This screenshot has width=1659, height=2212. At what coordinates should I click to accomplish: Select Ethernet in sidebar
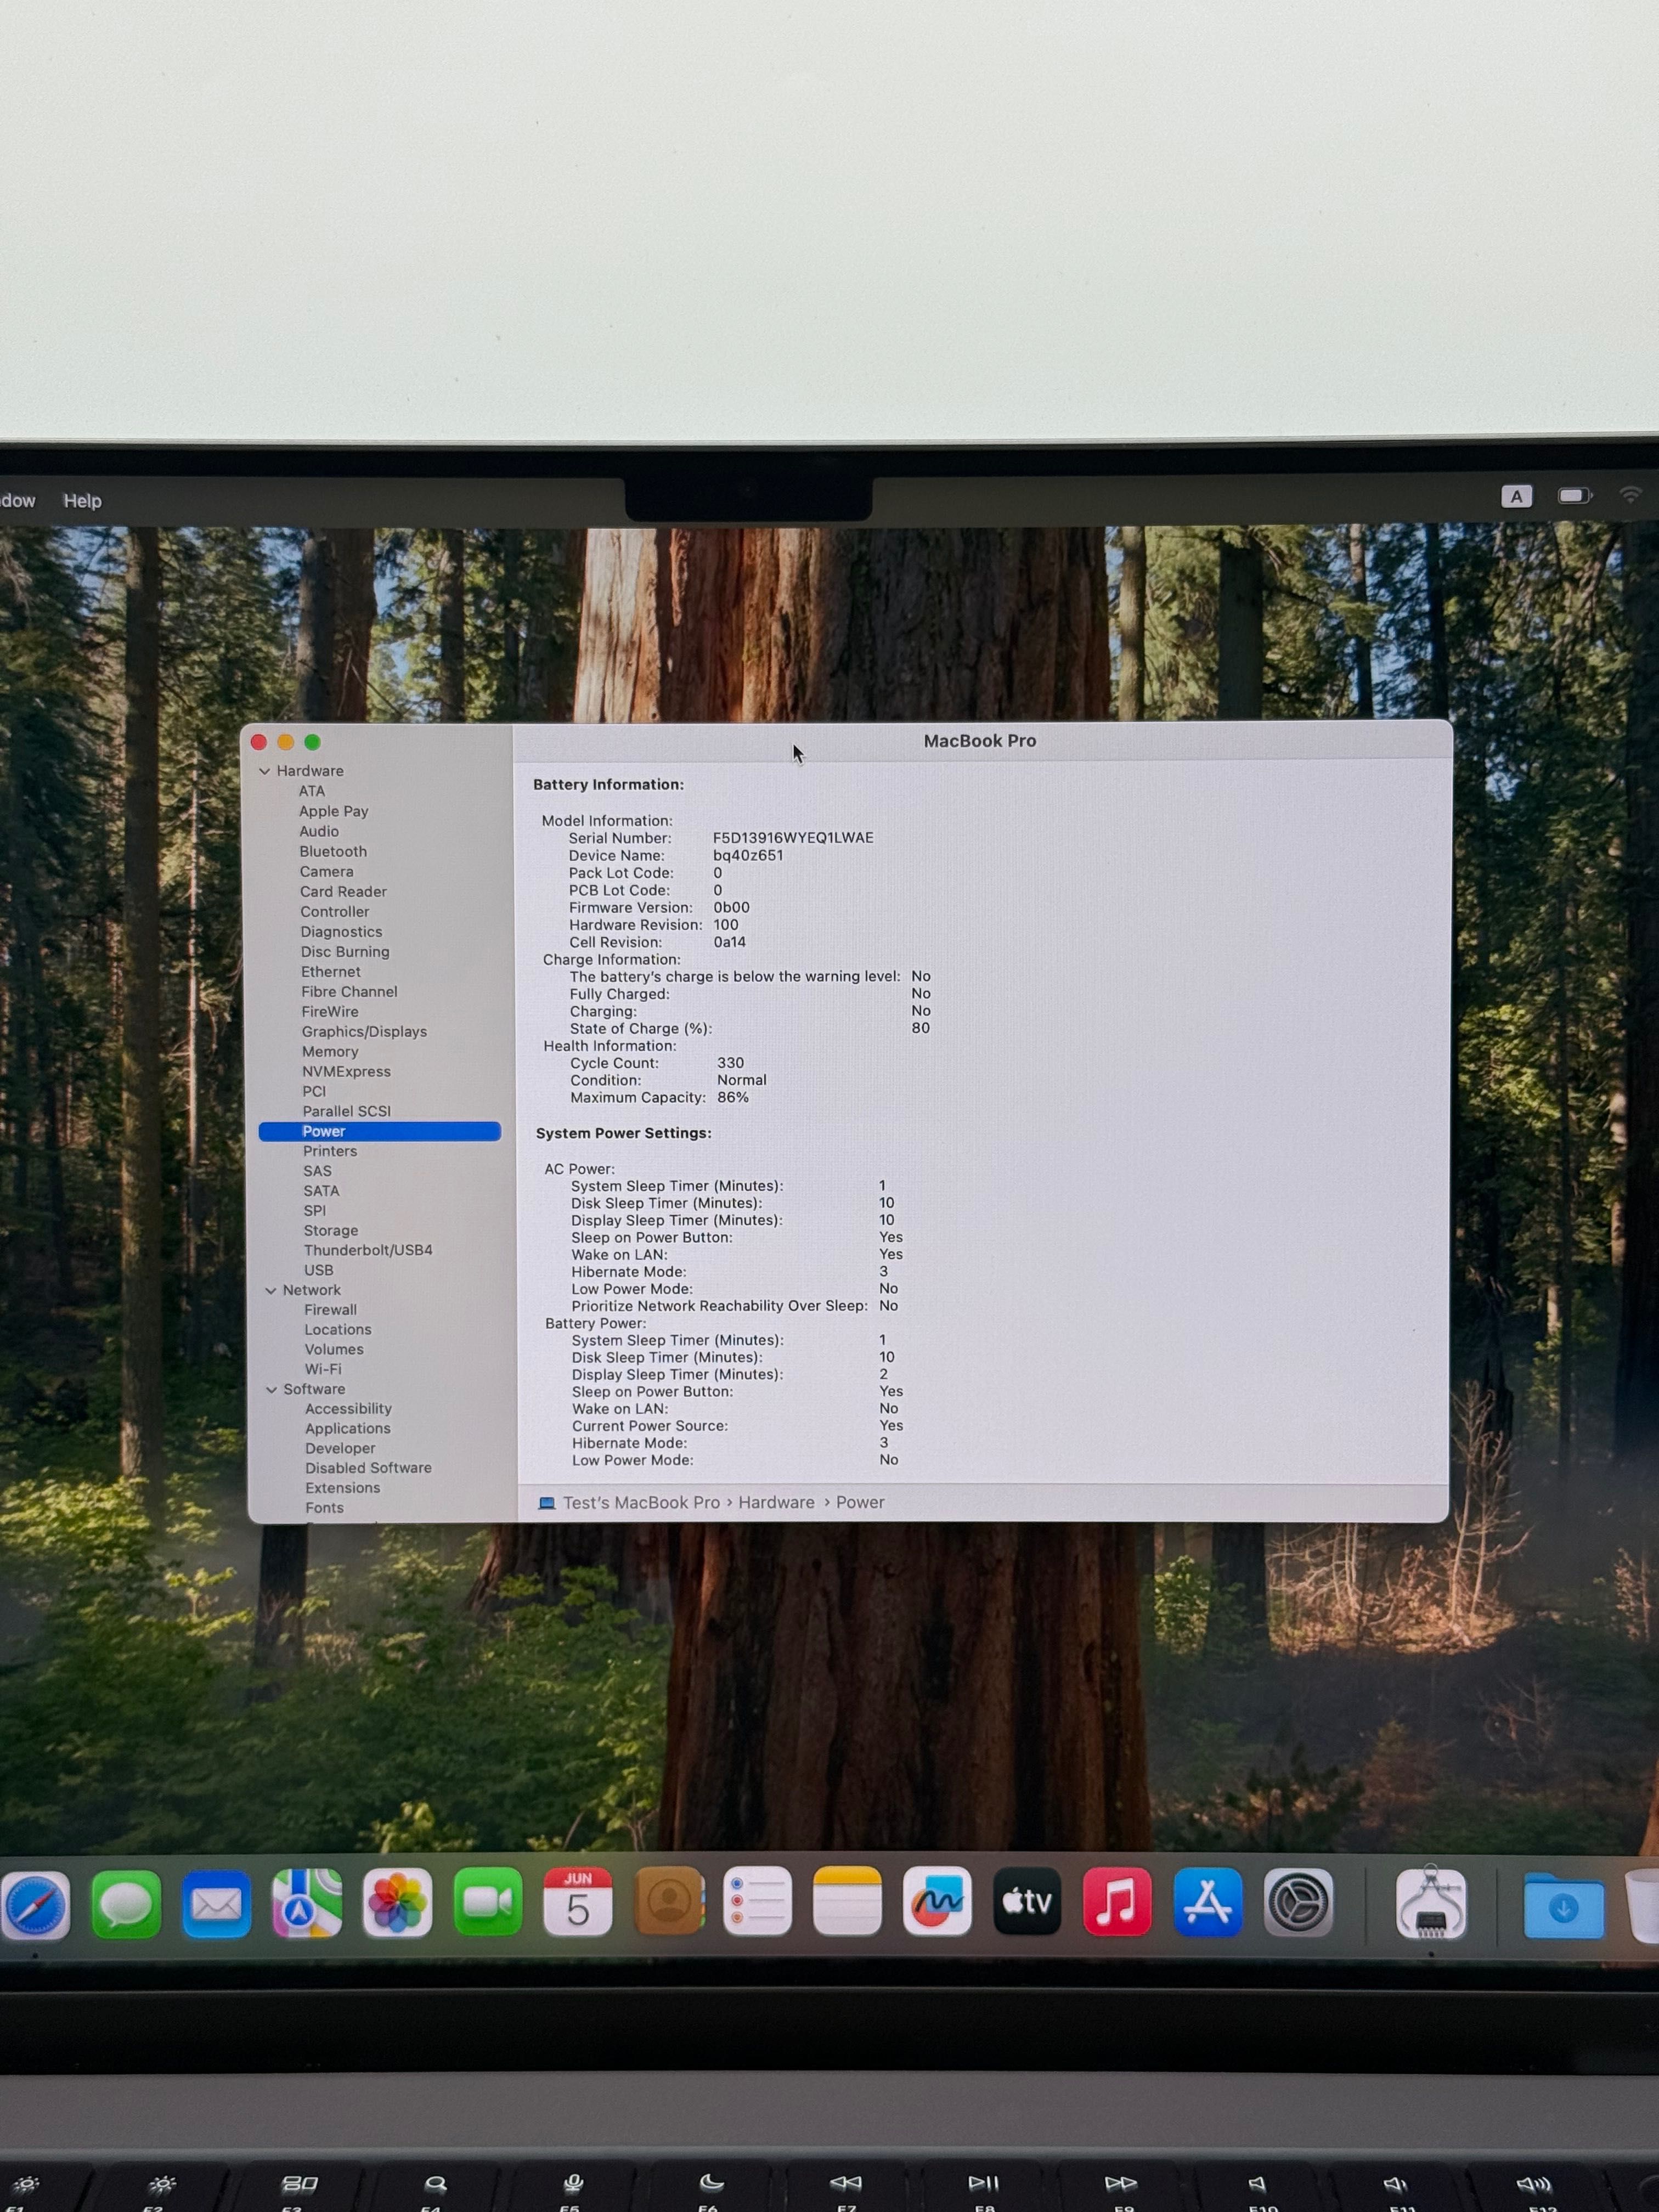point(331,971)
